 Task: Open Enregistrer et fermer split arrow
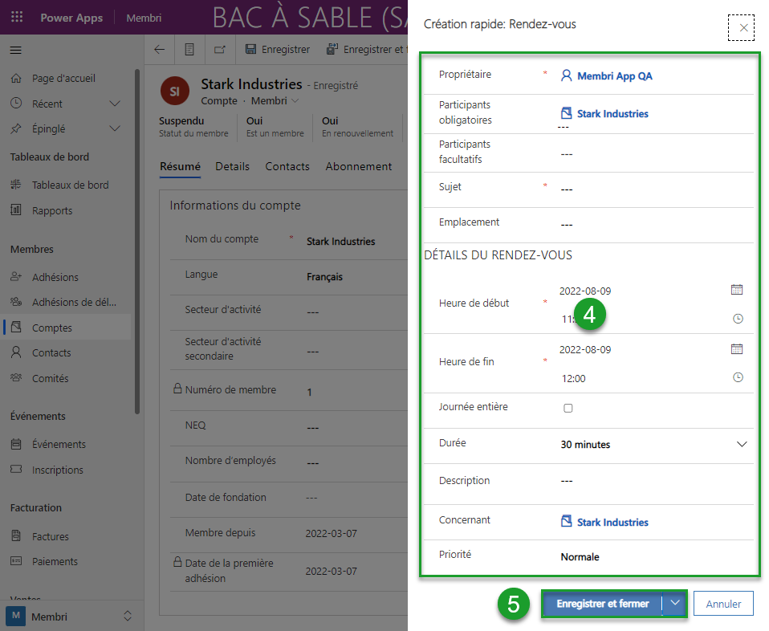click(x=675, y=604)
